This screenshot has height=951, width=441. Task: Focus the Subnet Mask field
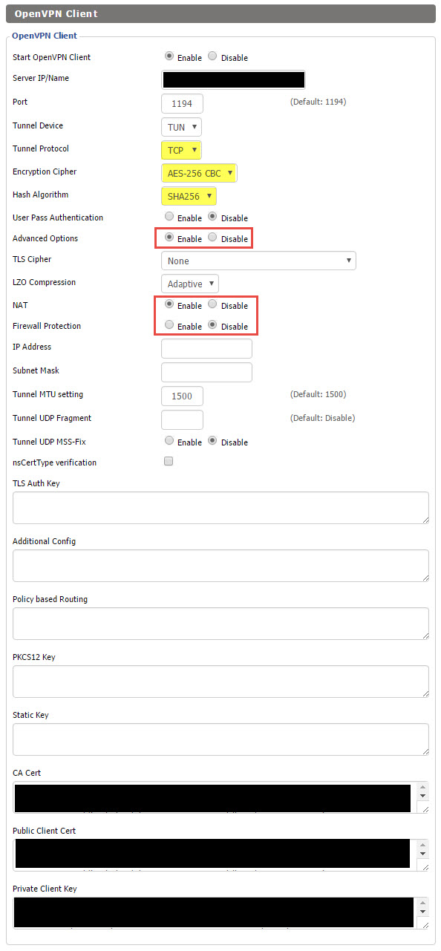coord(206,372)
